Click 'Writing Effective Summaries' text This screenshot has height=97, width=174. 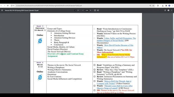[x=59, y=70]
